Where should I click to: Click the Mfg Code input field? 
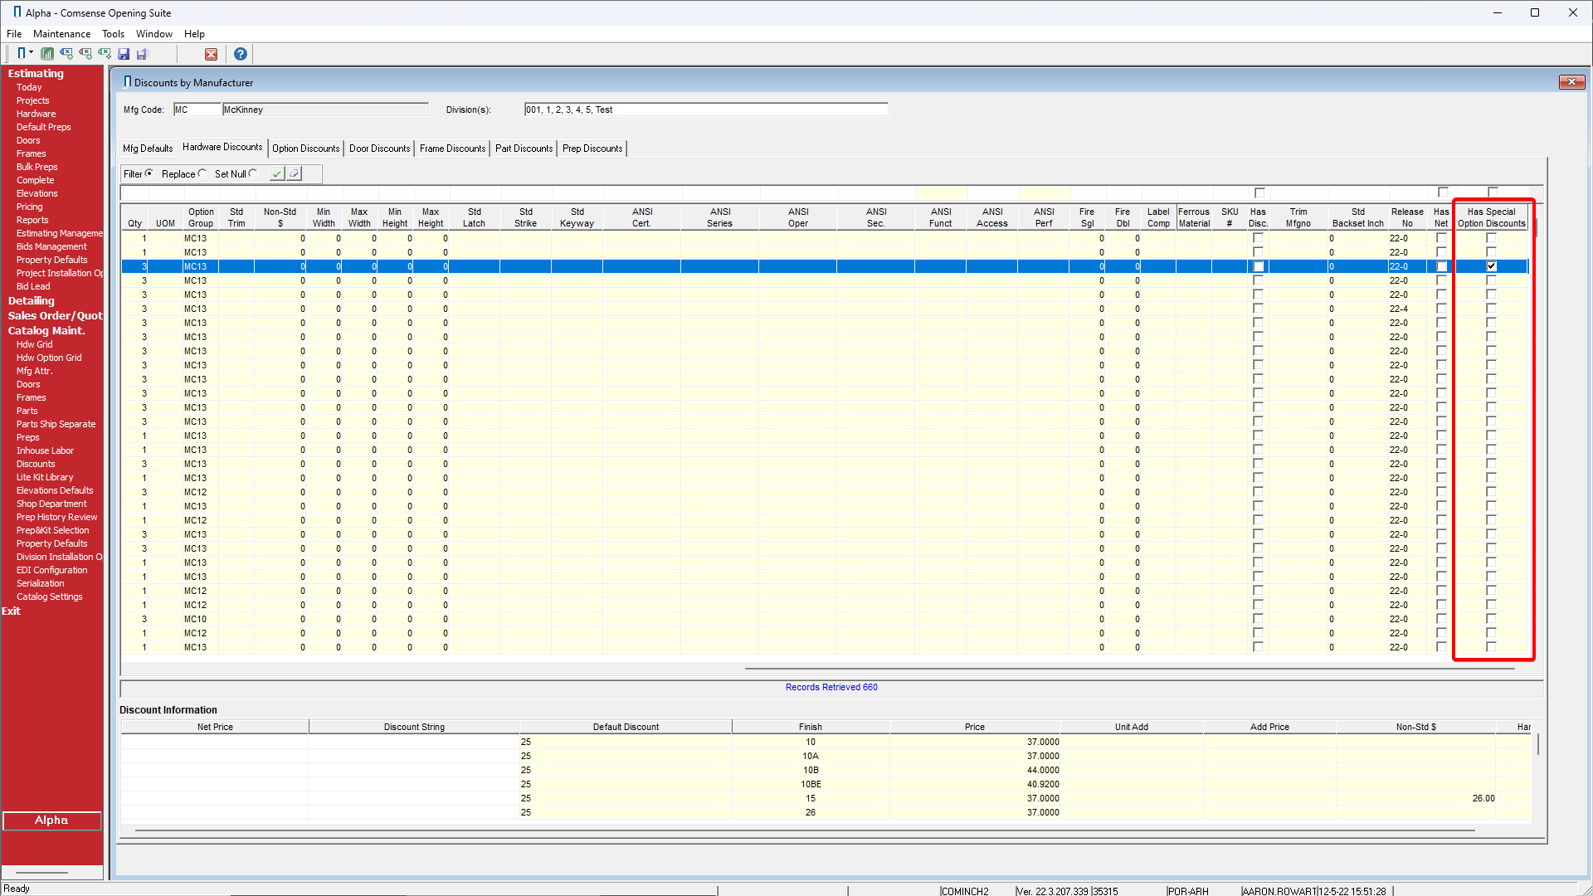(197, 110)
